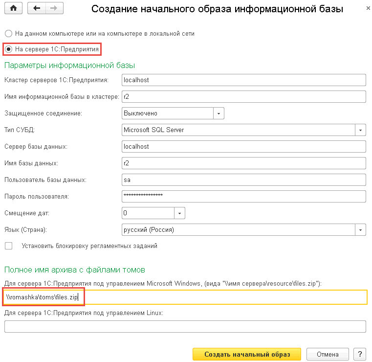Image resolution: width=372 pixels, height=362 pixels.
Task: Click the 'Полное имя архива с файлами томов' heading
Action: pyautogui.click(x=74, y=270)
